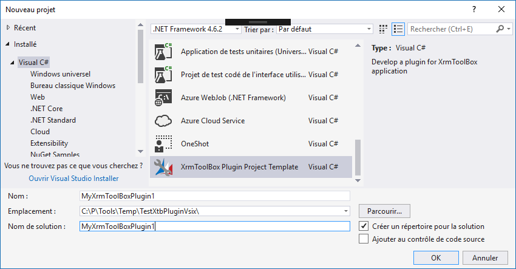Image resolution: width=516 pixels, height=269 pixels.
Task: Click the OneShot template icon
Action: tap(163, 144)
